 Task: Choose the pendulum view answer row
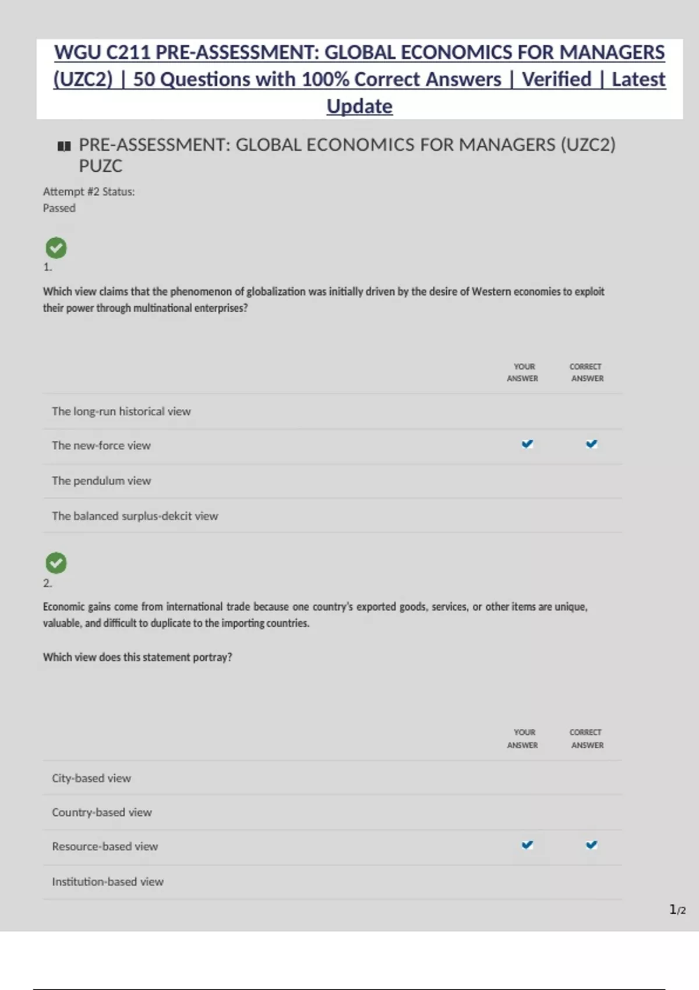(101, 481)
